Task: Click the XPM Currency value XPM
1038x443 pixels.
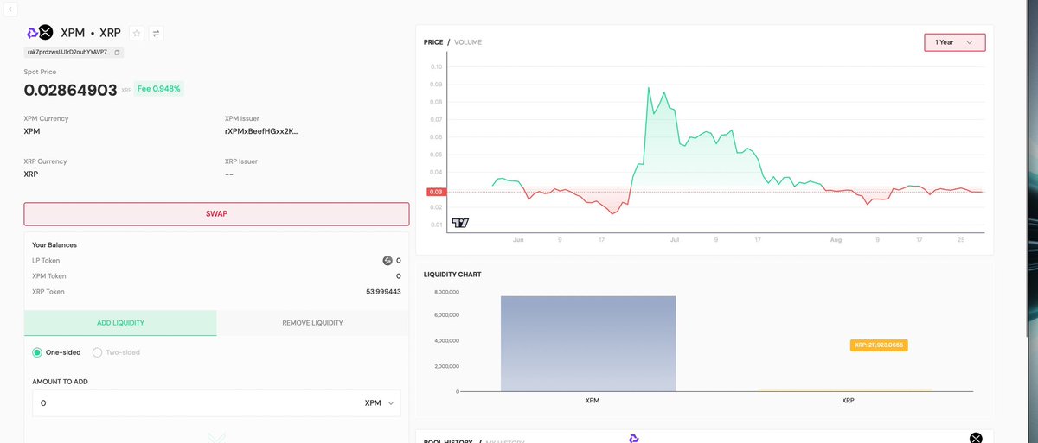Action: click(32, 131)
